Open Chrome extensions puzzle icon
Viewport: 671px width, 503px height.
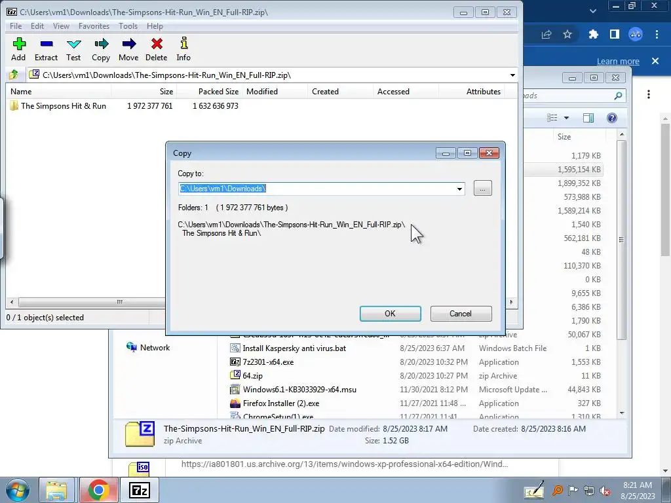pos(593,34)
